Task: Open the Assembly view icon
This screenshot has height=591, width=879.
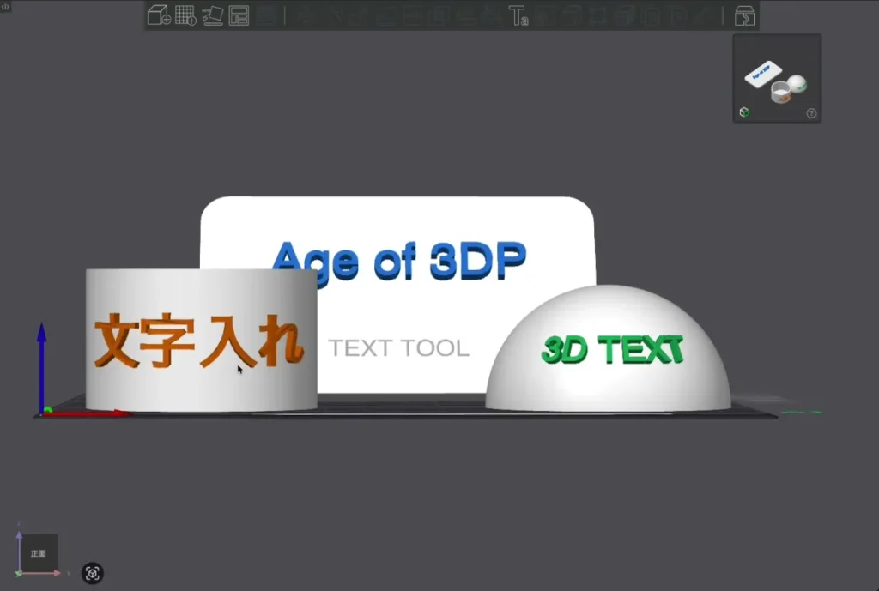Action: [x=744, y=15]
